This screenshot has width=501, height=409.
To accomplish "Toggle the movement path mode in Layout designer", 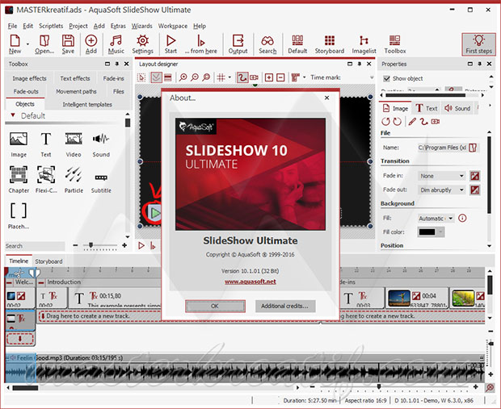I will [x=242, y=77].
